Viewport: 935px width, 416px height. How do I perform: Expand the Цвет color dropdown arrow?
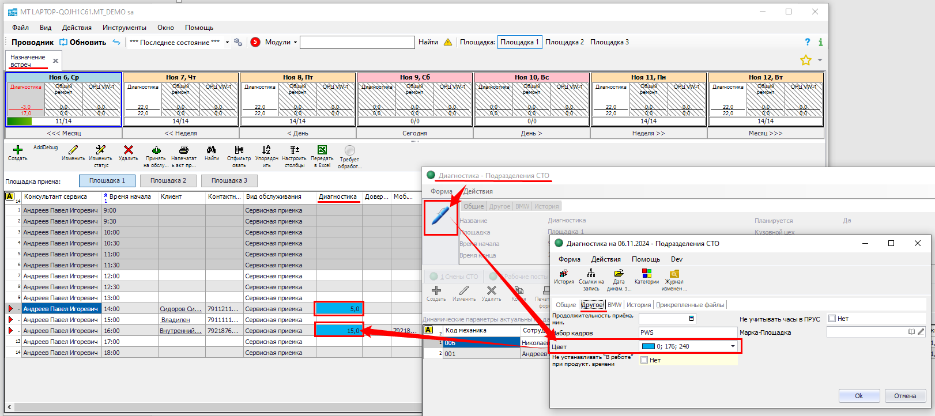(x=733, y=346)
